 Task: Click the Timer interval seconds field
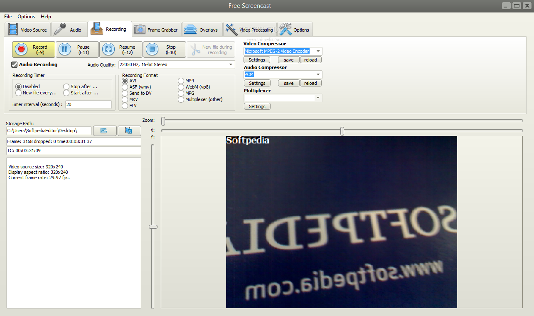coord(89,105)
